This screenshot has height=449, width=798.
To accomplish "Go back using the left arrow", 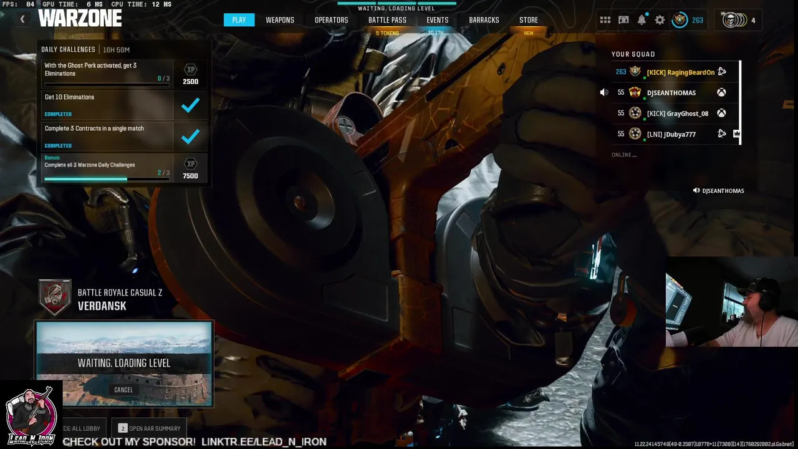I will pos(22,19).
